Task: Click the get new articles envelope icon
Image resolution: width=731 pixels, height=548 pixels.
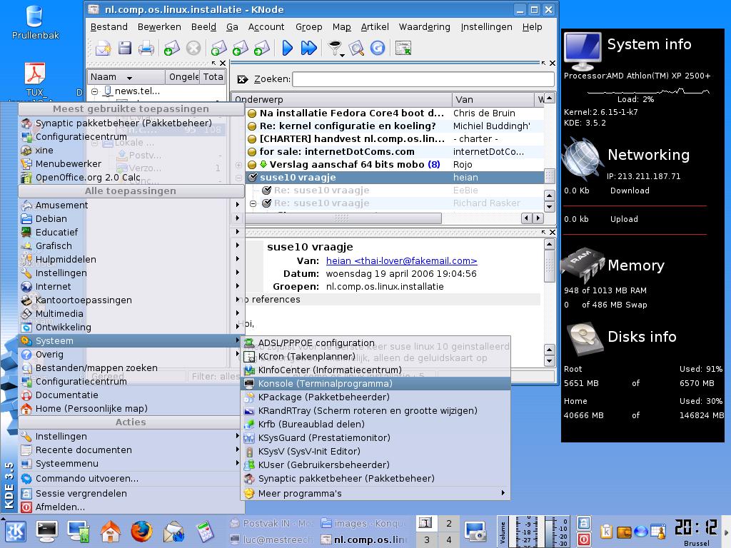Action: [171, 48]
